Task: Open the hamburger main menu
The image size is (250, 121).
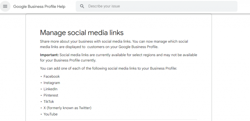Action: (5, 6)
